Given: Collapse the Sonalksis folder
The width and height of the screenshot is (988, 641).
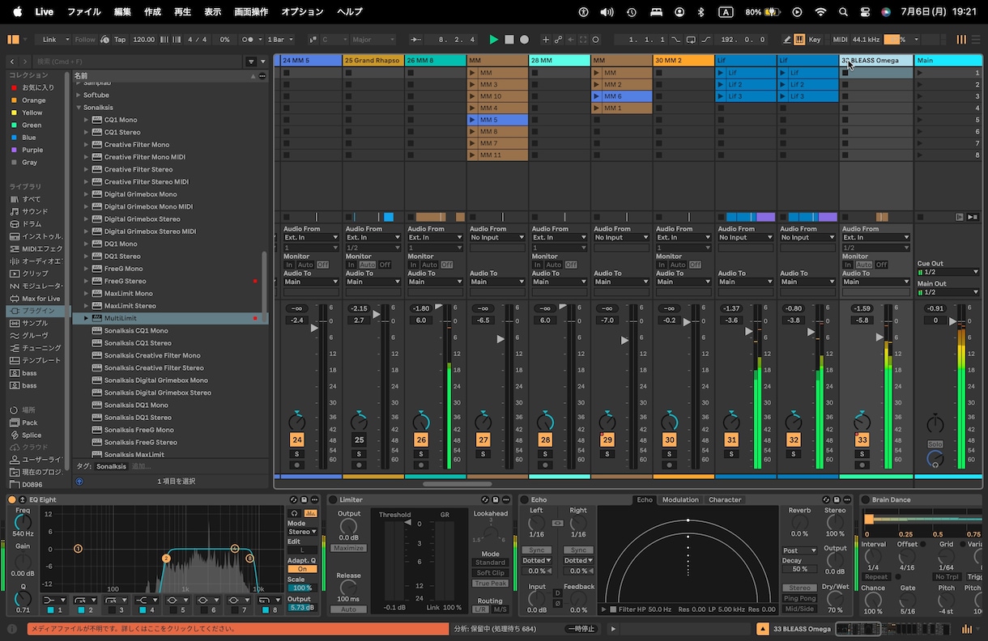Looking at the screenshot, I should (x=79, y=107).
